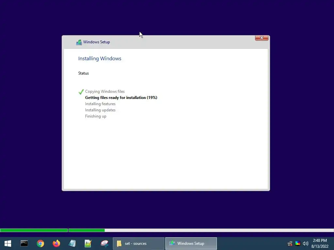Close the Windows Setup dialog
The width and height of the screenshot is (334, 250).
coord(262,38)
